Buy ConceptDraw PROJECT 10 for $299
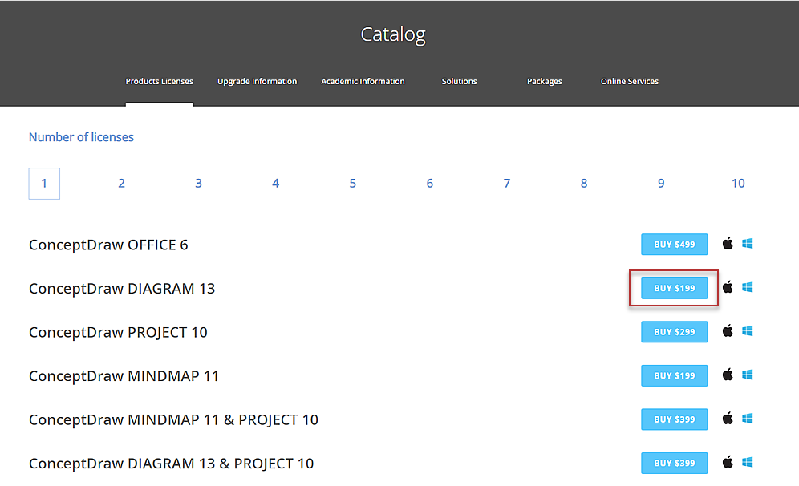The width and height of the screenshot is (799, 486). 674,332
